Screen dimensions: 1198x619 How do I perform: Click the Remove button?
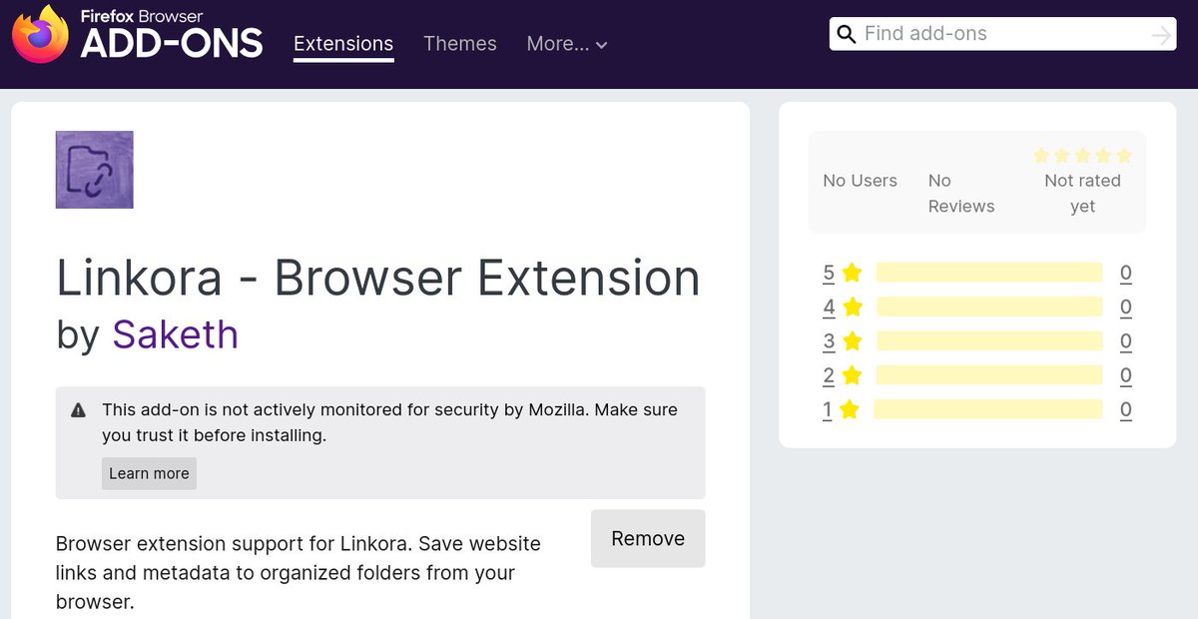(x=648, y=538)
